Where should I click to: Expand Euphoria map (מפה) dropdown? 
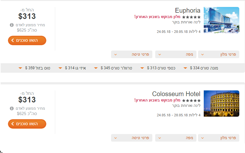tap(175, 54)
